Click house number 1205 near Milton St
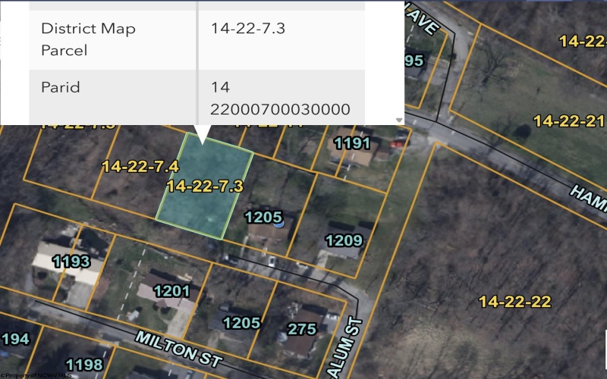The width and height of the screenshot is (607, 379). 242,323
